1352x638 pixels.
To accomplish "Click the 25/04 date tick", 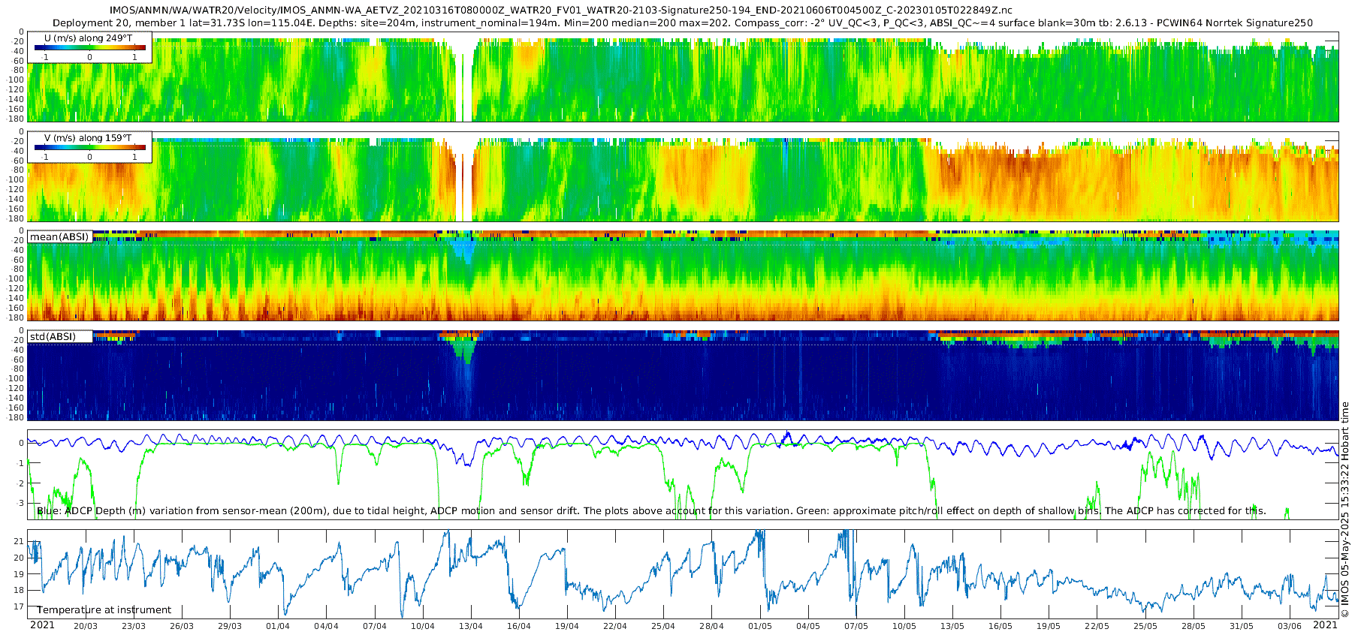I will 662,627.
